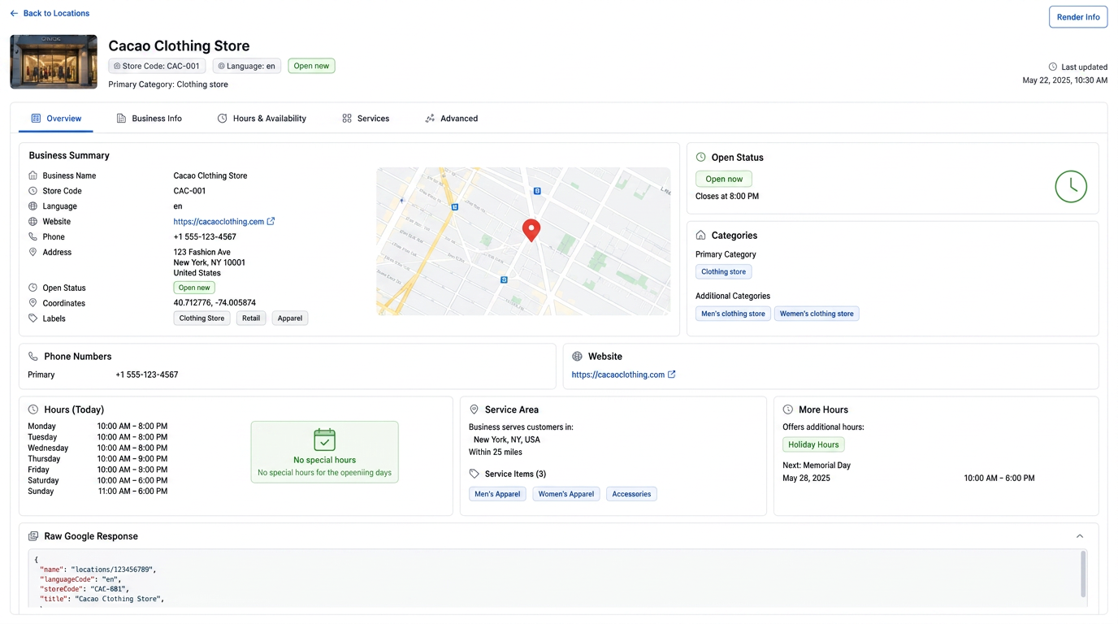
Task: Open the Services tab
Action: coord(366,119)
